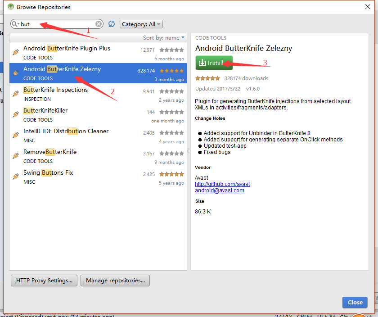Open HTTP Proxy Settings

coord(44,281)
